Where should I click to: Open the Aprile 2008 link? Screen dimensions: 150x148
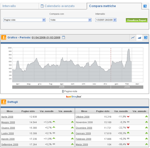[7, 117]
